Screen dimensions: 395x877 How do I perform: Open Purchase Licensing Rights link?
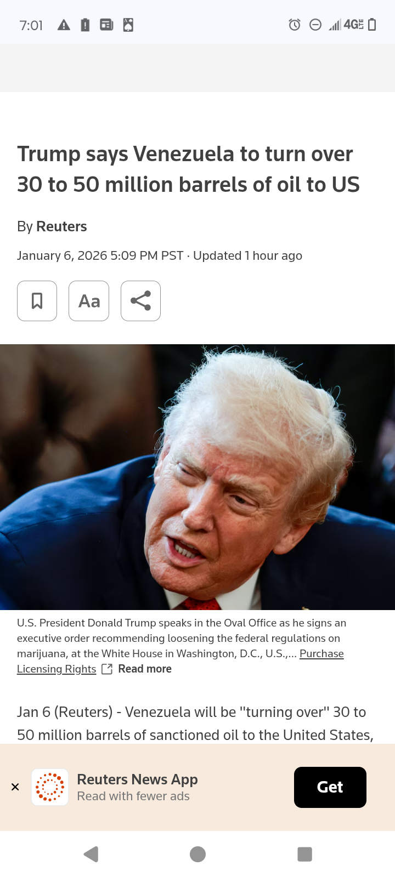[180, 661]
